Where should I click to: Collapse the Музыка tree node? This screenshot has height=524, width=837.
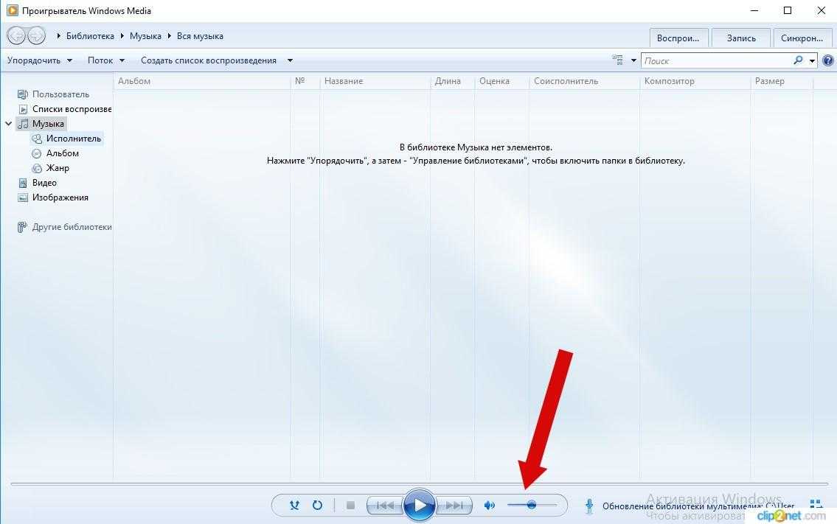pyautogui.click(x=8, y=124)
